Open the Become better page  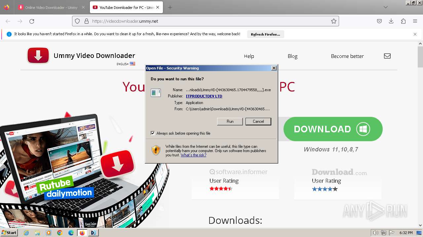click(x=347, y=56)
